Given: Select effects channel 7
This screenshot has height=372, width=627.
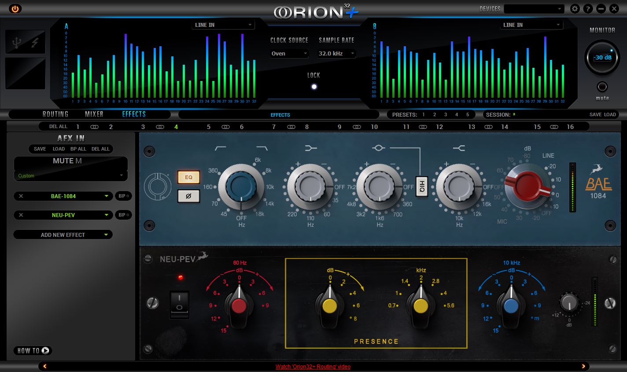Looking at the screenshot, I should click(274, 127).
